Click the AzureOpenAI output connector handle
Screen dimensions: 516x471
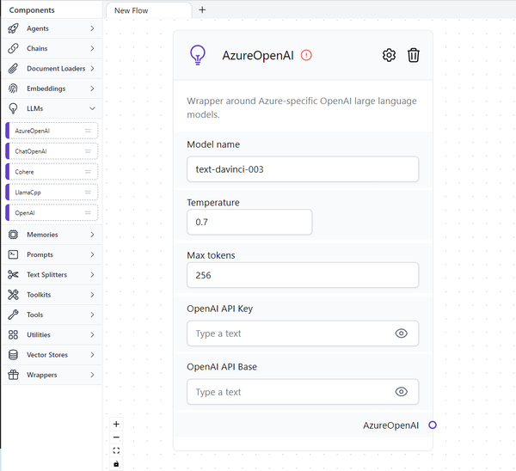click(433, 425)
